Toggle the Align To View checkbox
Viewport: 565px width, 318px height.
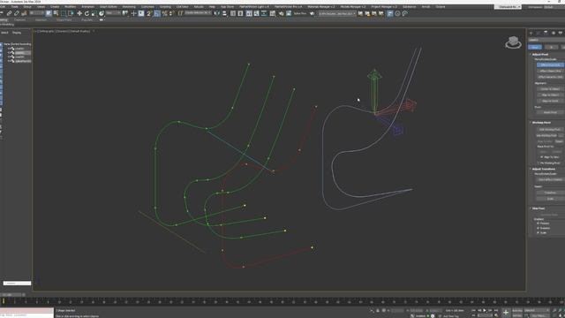pyautogui.click(x=541, y=157)
